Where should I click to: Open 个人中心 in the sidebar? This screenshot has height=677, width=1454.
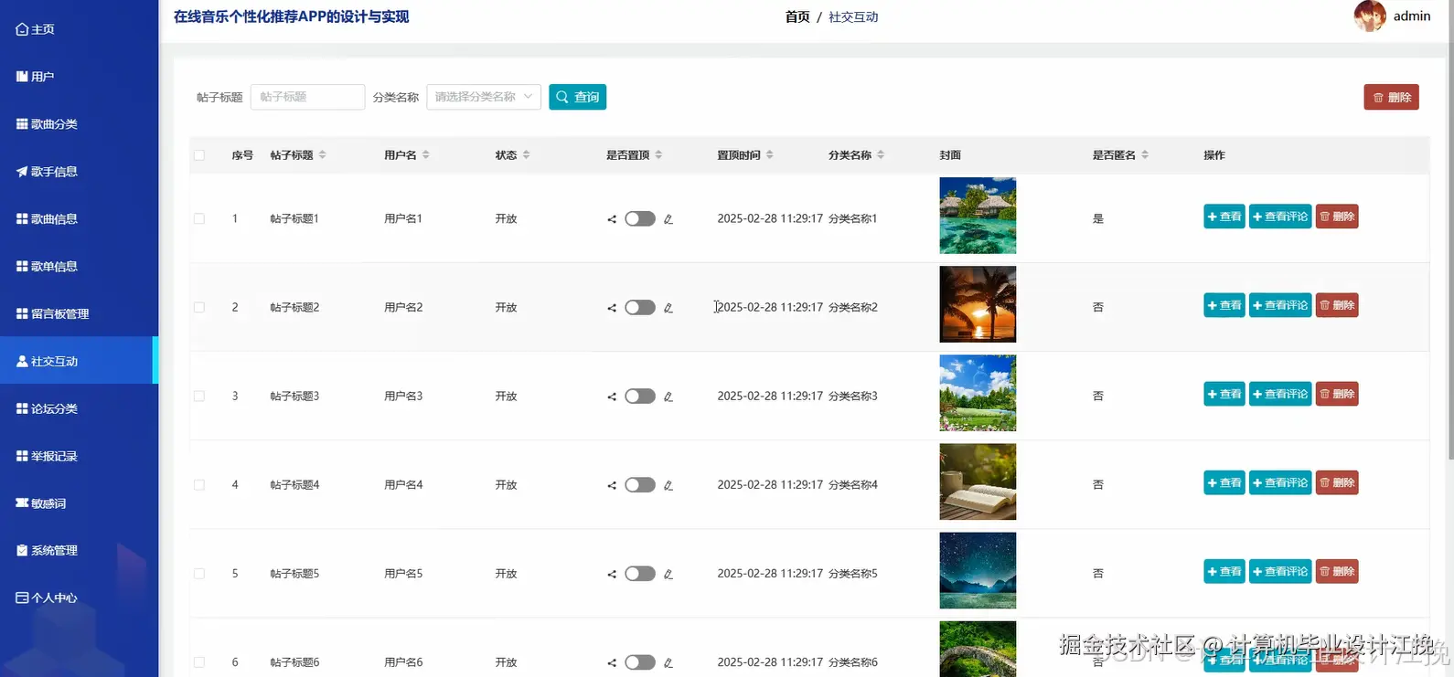pos(79,598)
